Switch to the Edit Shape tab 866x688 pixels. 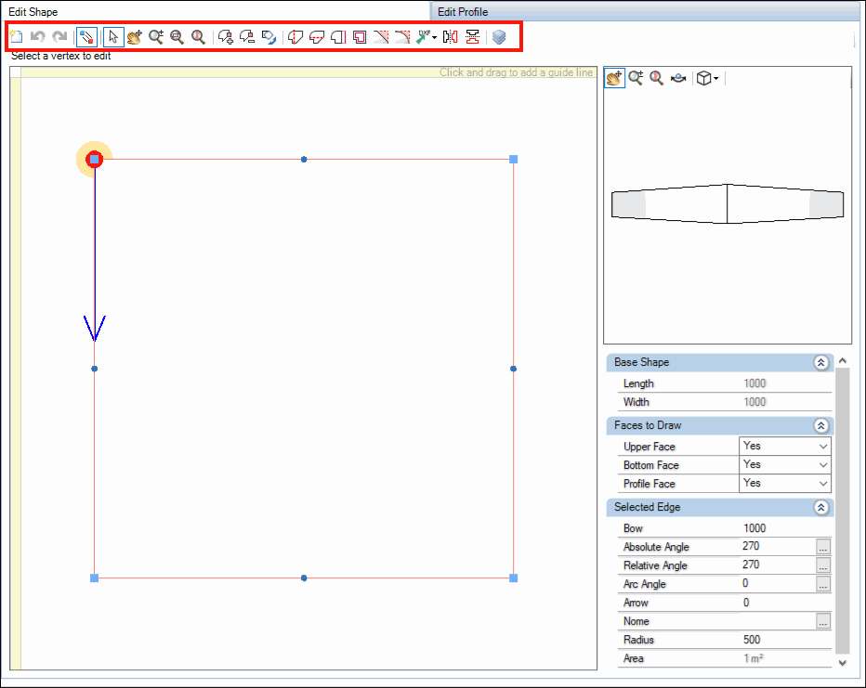[33, 11]
